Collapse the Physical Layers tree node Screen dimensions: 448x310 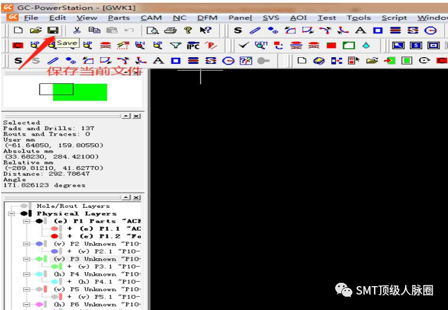(x=12, y=213)
